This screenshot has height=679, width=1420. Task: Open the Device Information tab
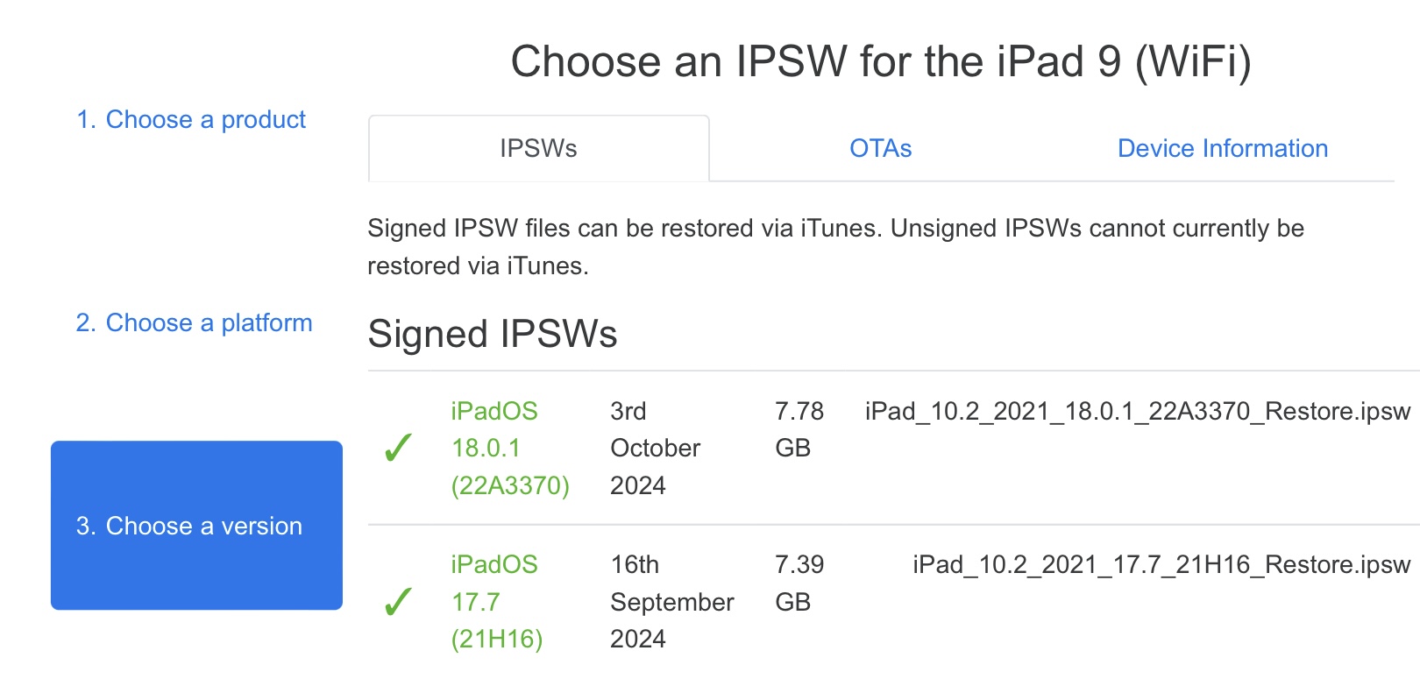[1222, 148]
